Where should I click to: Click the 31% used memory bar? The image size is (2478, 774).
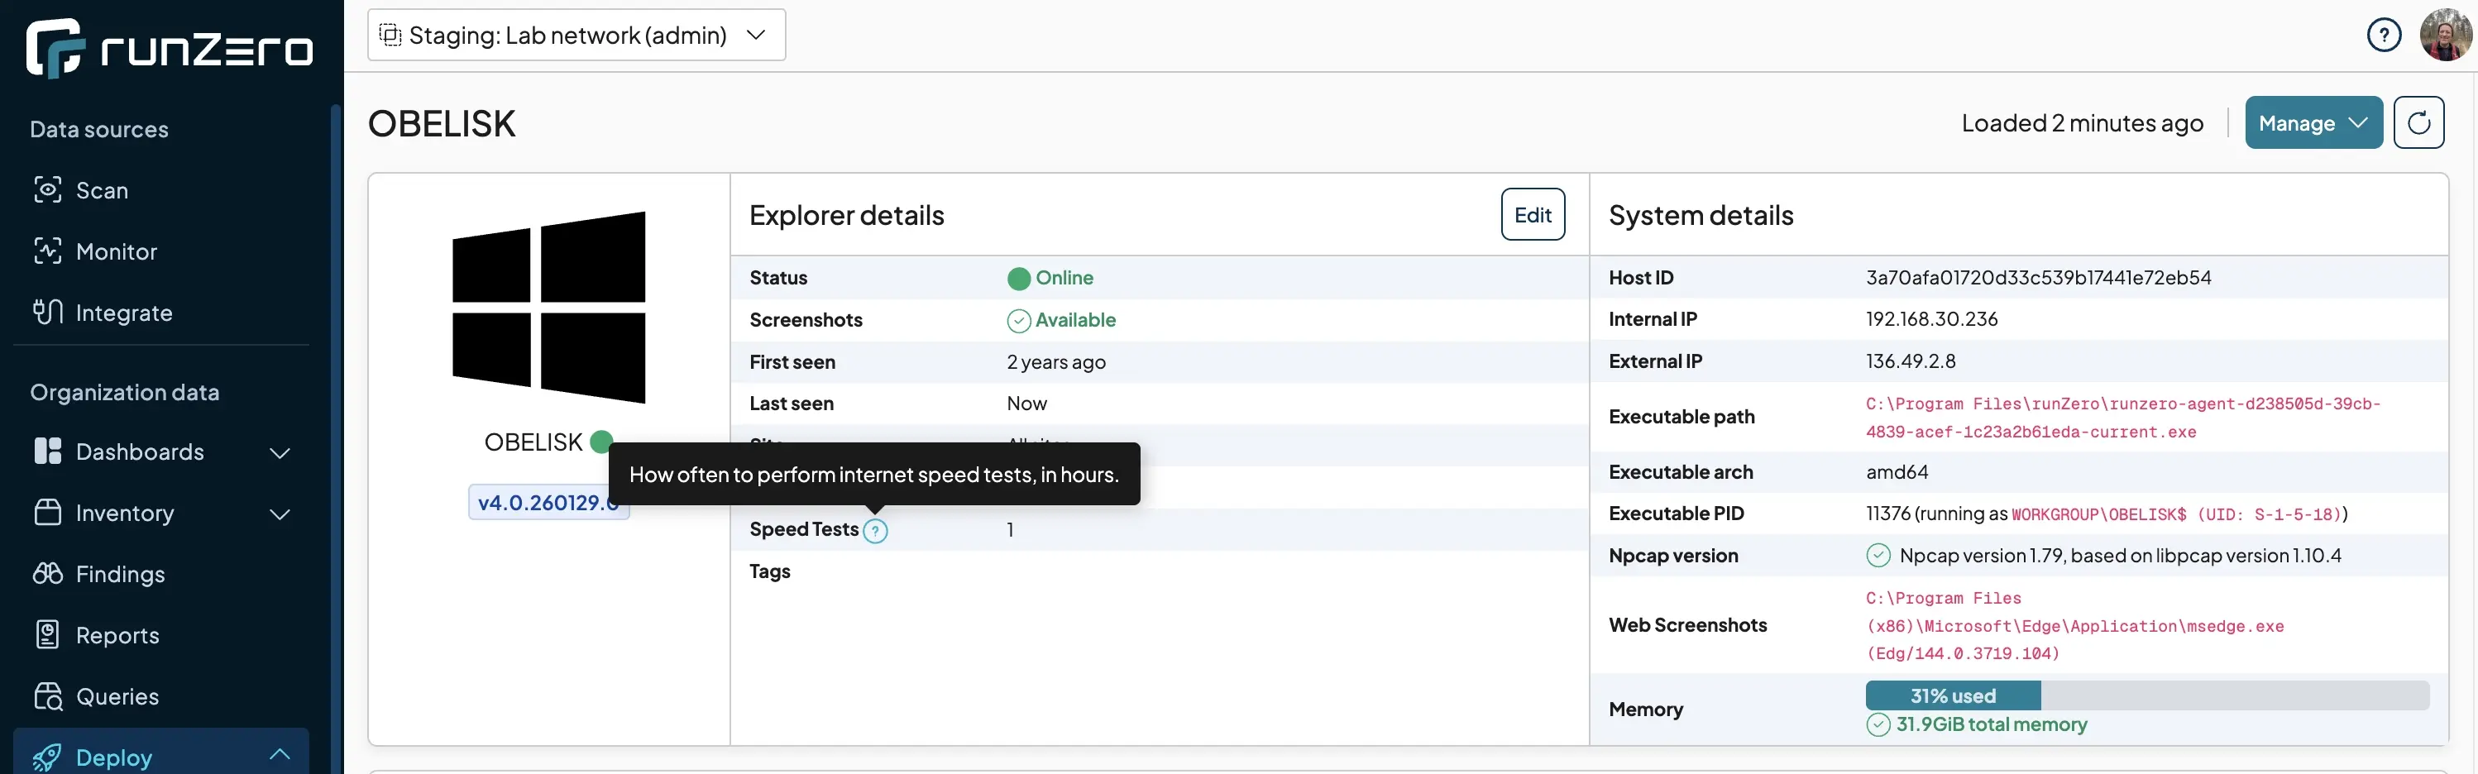1951,694
